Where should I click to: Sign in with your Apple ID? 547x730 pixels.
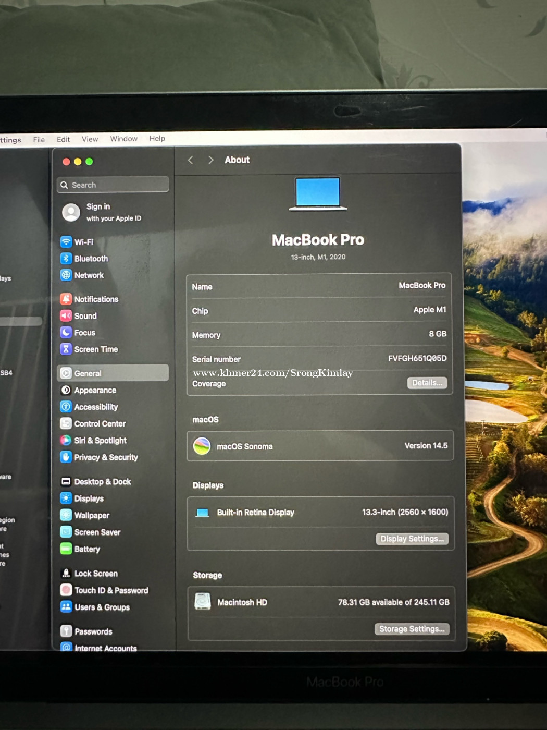114,212
